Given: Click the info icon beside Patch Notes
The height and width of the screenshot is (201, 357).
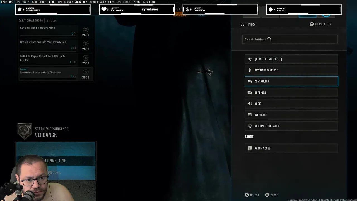Looking at the screenshot, I should pyautogui.click(x=250, y=148).
